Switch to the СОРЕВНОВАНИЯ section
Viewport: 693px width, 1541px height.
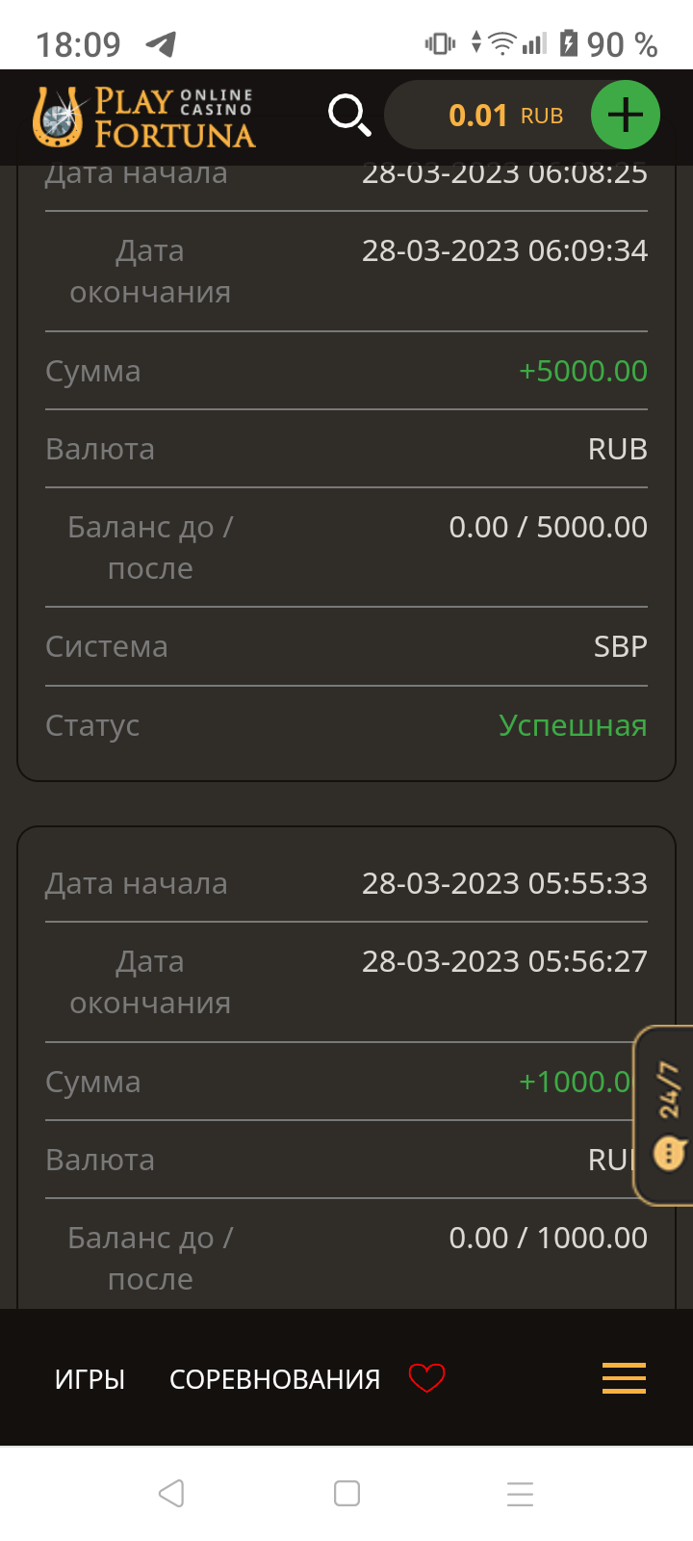(274, 1379)
